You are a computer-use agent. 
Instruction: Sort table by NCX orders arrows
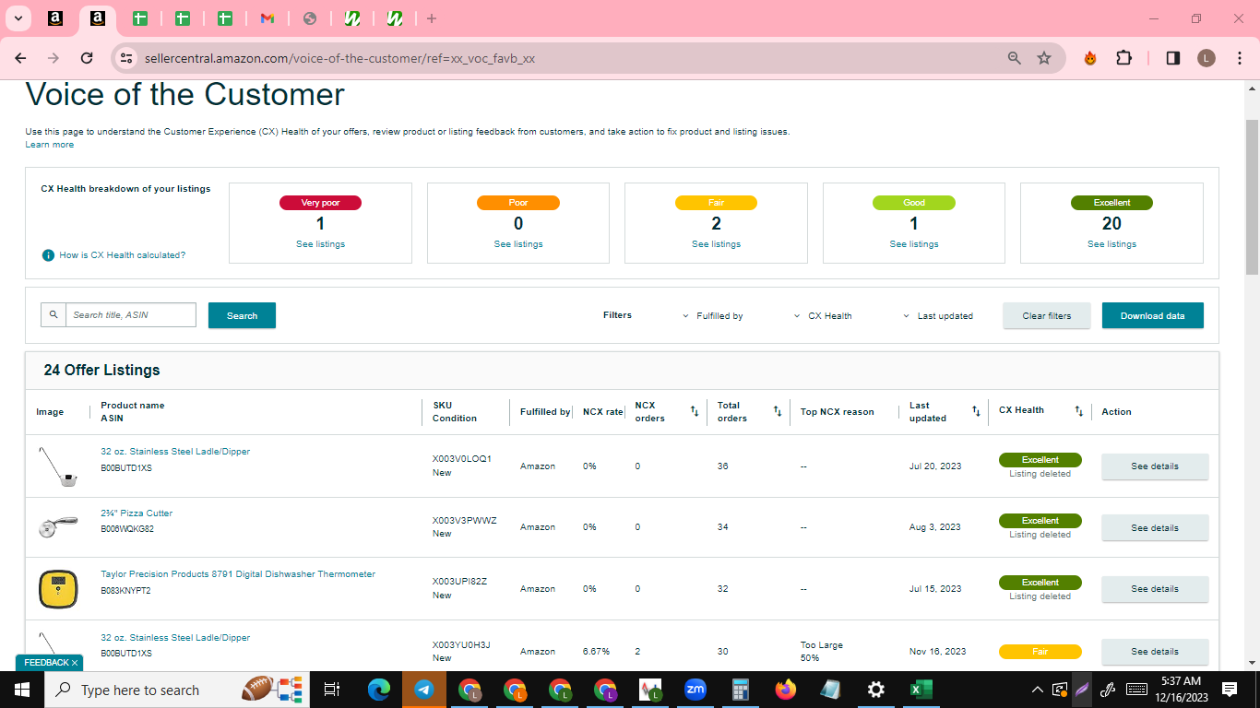695,411
